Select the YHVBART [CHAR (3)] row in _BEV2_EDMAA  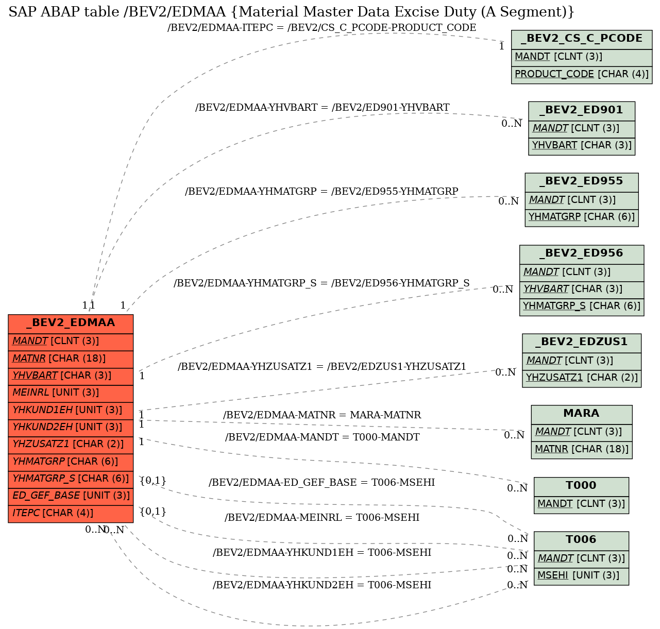[x=71, y=376]
